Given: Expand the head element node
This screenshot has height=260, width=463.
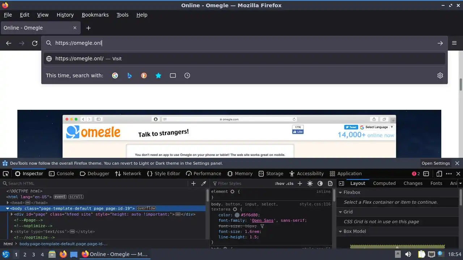Looking at the screenshot, I should 8,203.
